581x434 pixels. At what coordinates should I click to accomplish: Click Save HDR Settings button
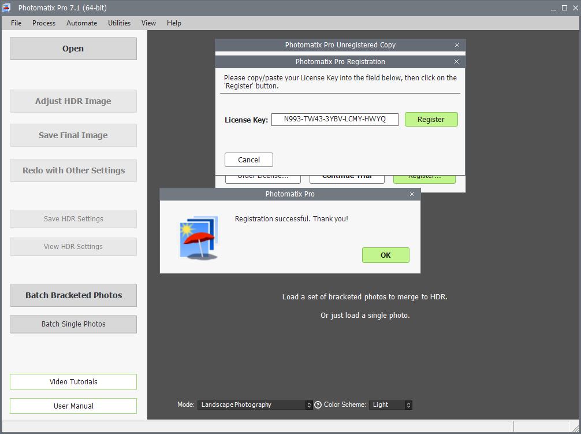click(73, 219)
